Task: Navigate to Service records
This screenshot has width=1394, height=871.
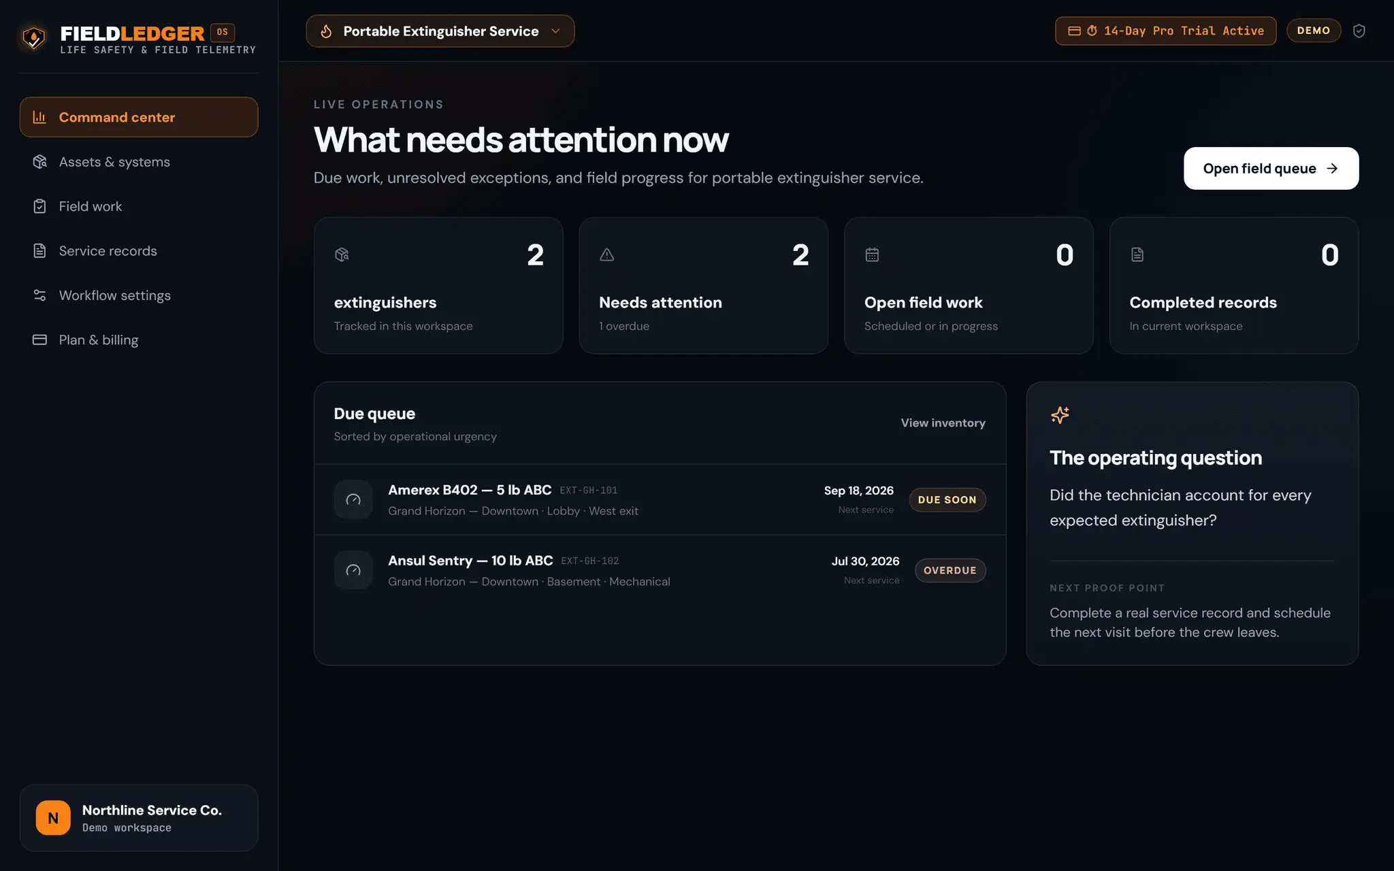Action: coord(139,250)
